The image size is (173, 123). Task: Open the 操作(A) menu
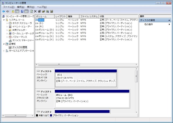21,7
